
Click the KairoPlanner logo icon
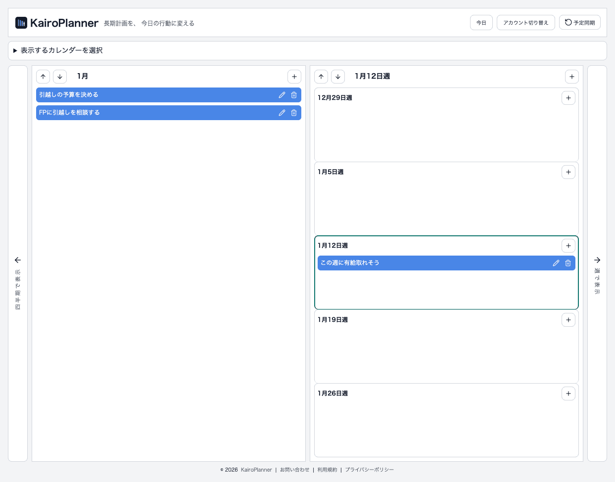tap(20, 22)
